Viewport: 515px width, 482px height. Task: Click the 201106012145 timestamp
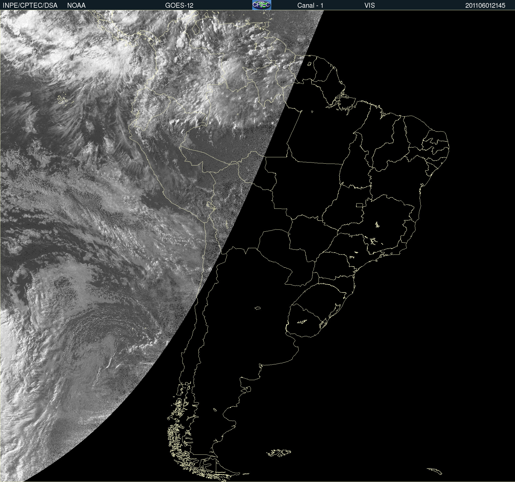pyautogui.click(x=485, y=6)
